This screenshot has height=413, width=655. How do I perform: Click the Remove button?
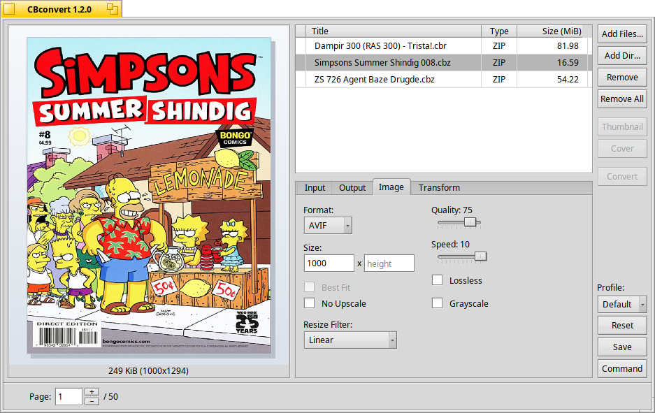(x=622, y=78)
